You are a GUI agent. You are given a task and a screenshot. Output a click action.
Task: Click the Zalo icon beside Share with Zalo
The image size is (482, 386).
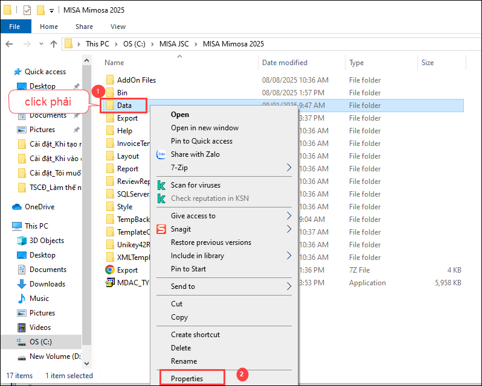click(x=161, y=154)
